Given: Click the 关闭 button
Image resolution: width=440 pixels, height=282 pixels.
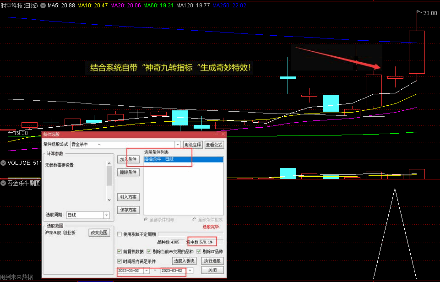Looking at the screenshot, I should pyautogui.click(x=212, y=270).
